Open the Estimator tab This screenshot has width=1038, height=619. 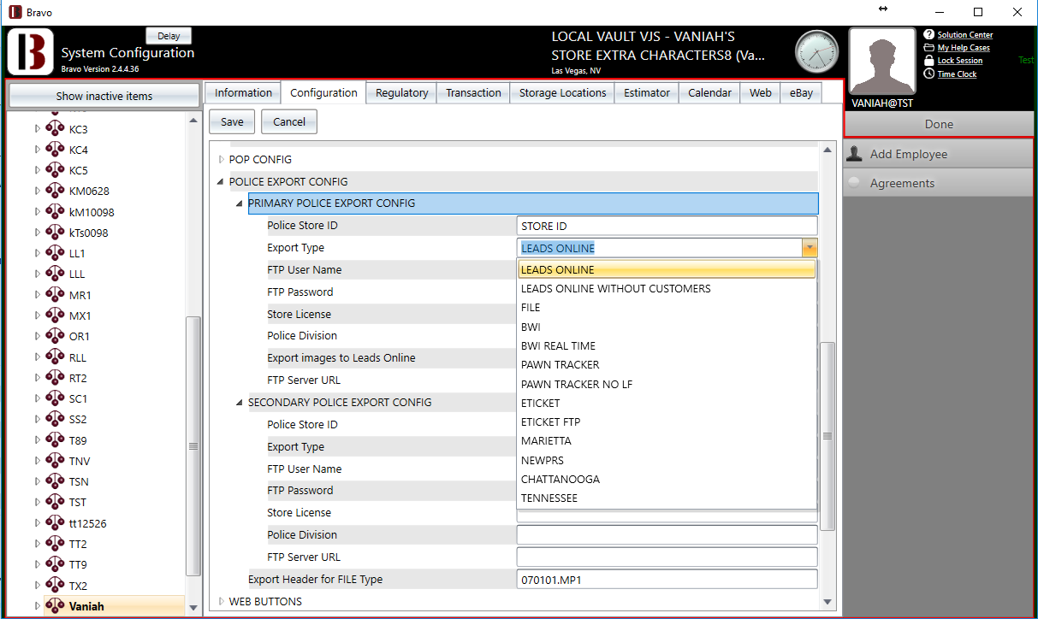pos(647,92)
